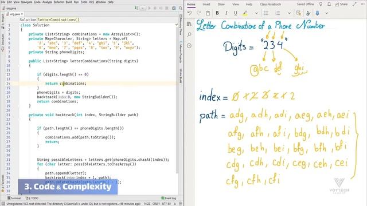Click the Redo icon in OneNote
Image resolution: width=367 pixels, height=206 pixels.
tap(199, 13)
